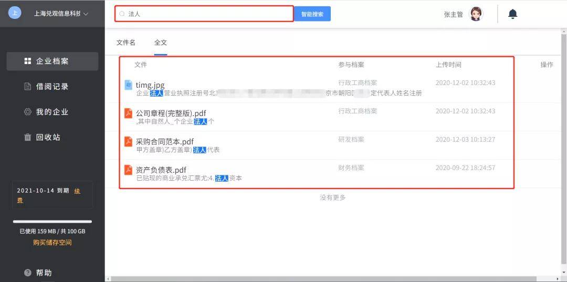Click the PDF icon for 采购合同范本.pdf
567x282 pixels.
129,141
